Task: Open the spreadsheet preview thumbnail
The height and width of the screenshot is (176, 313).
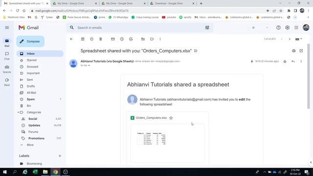Action: pyautogui.click(x=167, y=143)
